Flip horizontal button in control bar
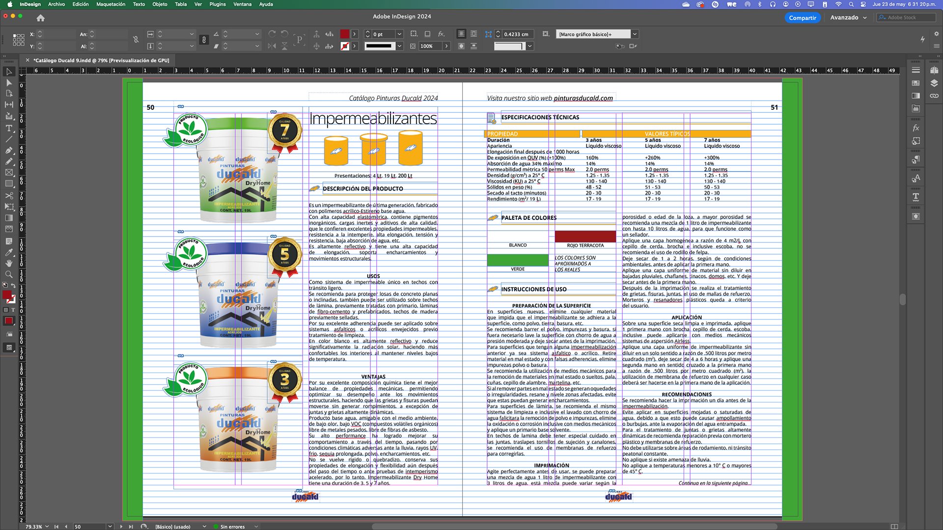The width and height of the screenshot is (943, 530). pyautogui.click(x=272, y=46)
